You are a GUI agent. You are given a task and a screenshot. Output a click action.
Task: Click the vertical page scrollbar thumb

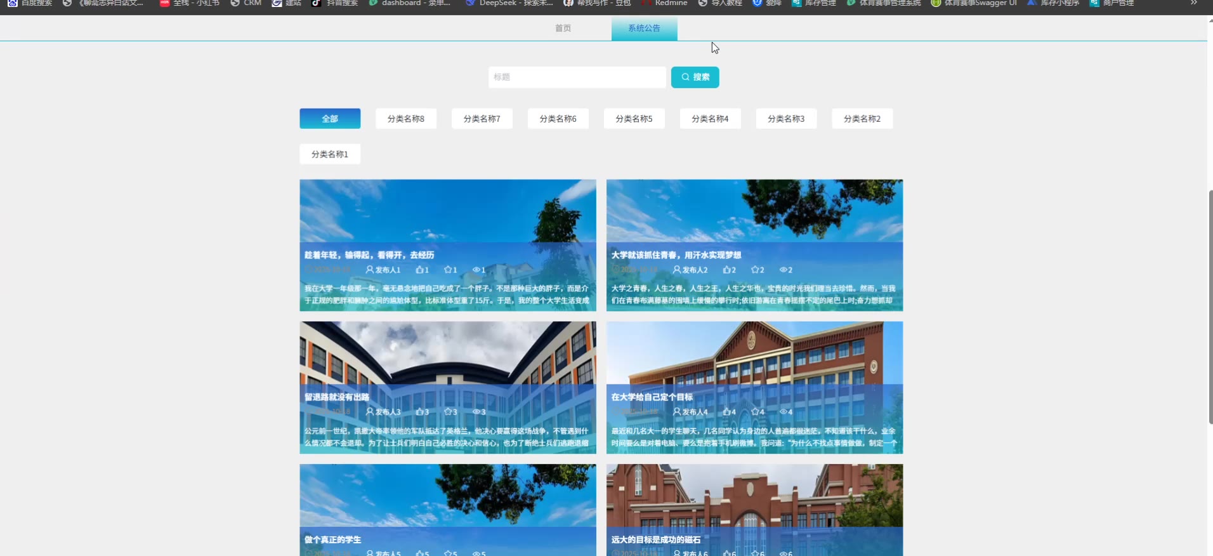pyautogui.click(x=1210, y=307)
